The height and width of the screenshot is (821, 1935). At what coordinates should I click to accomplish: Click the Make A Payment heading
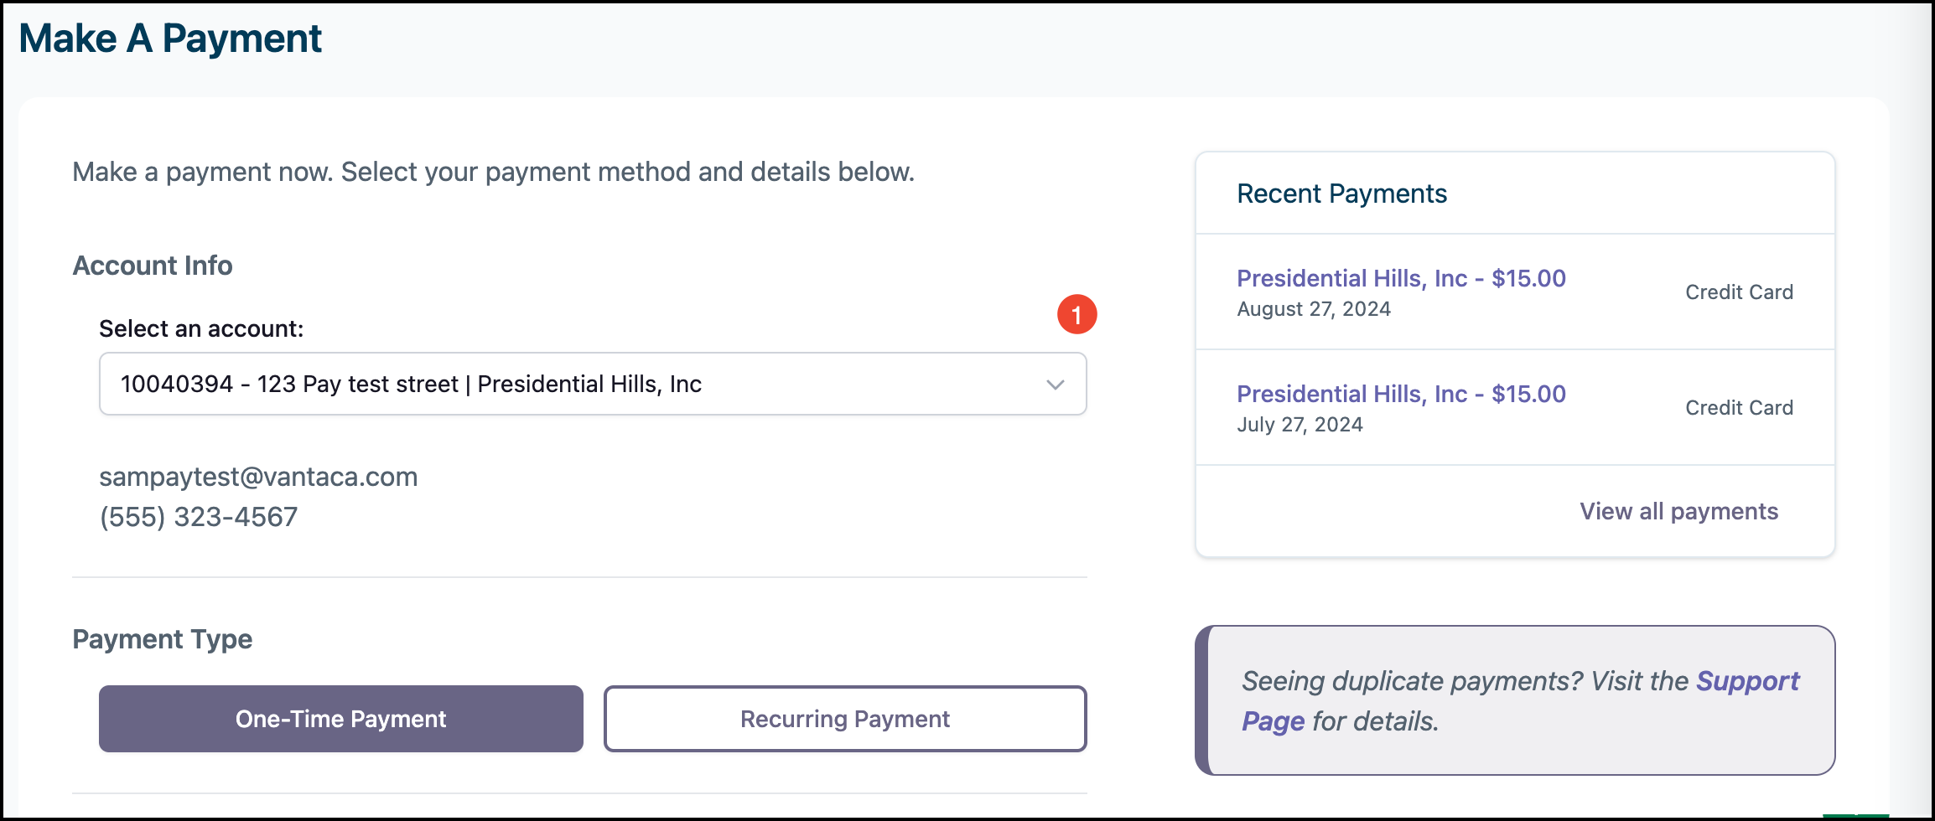170,39
